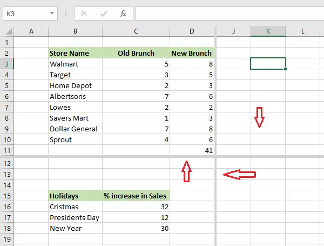Select column J header

233,31
